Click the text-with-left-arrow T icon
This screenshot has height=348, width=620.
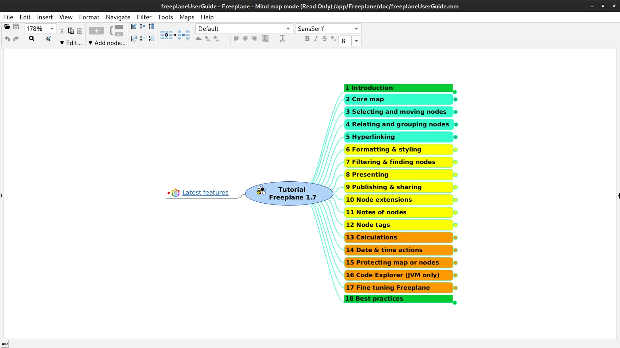click(x=282, y=38)
